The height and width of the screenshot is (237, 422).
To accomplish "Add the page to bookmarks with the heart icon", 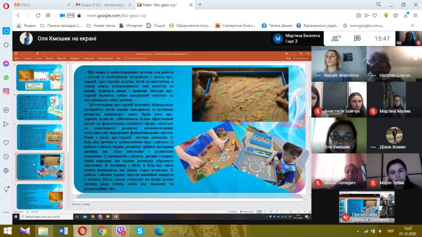I will click(375, 15).
